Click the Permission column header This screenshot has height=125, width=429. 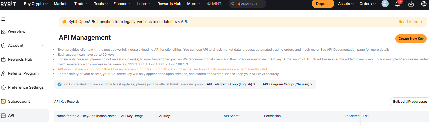coord(272,116)
